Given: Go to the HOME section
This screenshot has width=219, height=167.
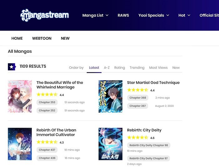Looking at the screenshot, I should (17, 38).
